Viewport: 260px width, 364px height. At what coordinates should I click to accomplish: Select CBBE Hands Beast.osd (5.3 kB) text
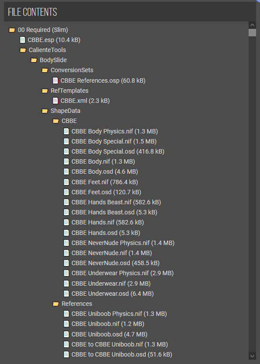tap(114, 212)
